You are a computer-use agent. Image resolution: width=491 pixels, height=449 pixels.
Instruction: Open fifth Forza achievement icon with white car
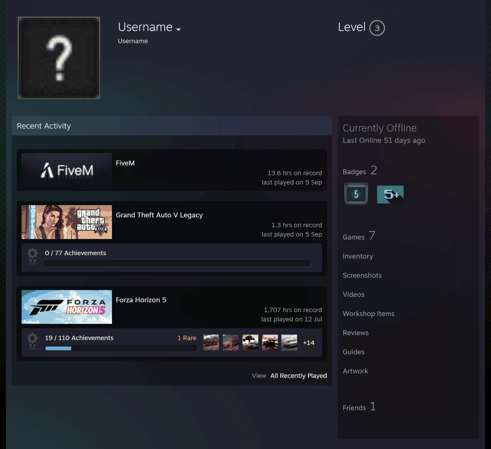289,342
